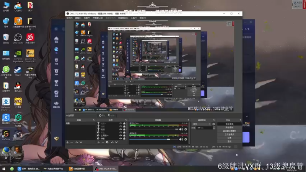Open GeForce Experience desktop icon
This screenshot has height=172, width=306.
(18, 56)
